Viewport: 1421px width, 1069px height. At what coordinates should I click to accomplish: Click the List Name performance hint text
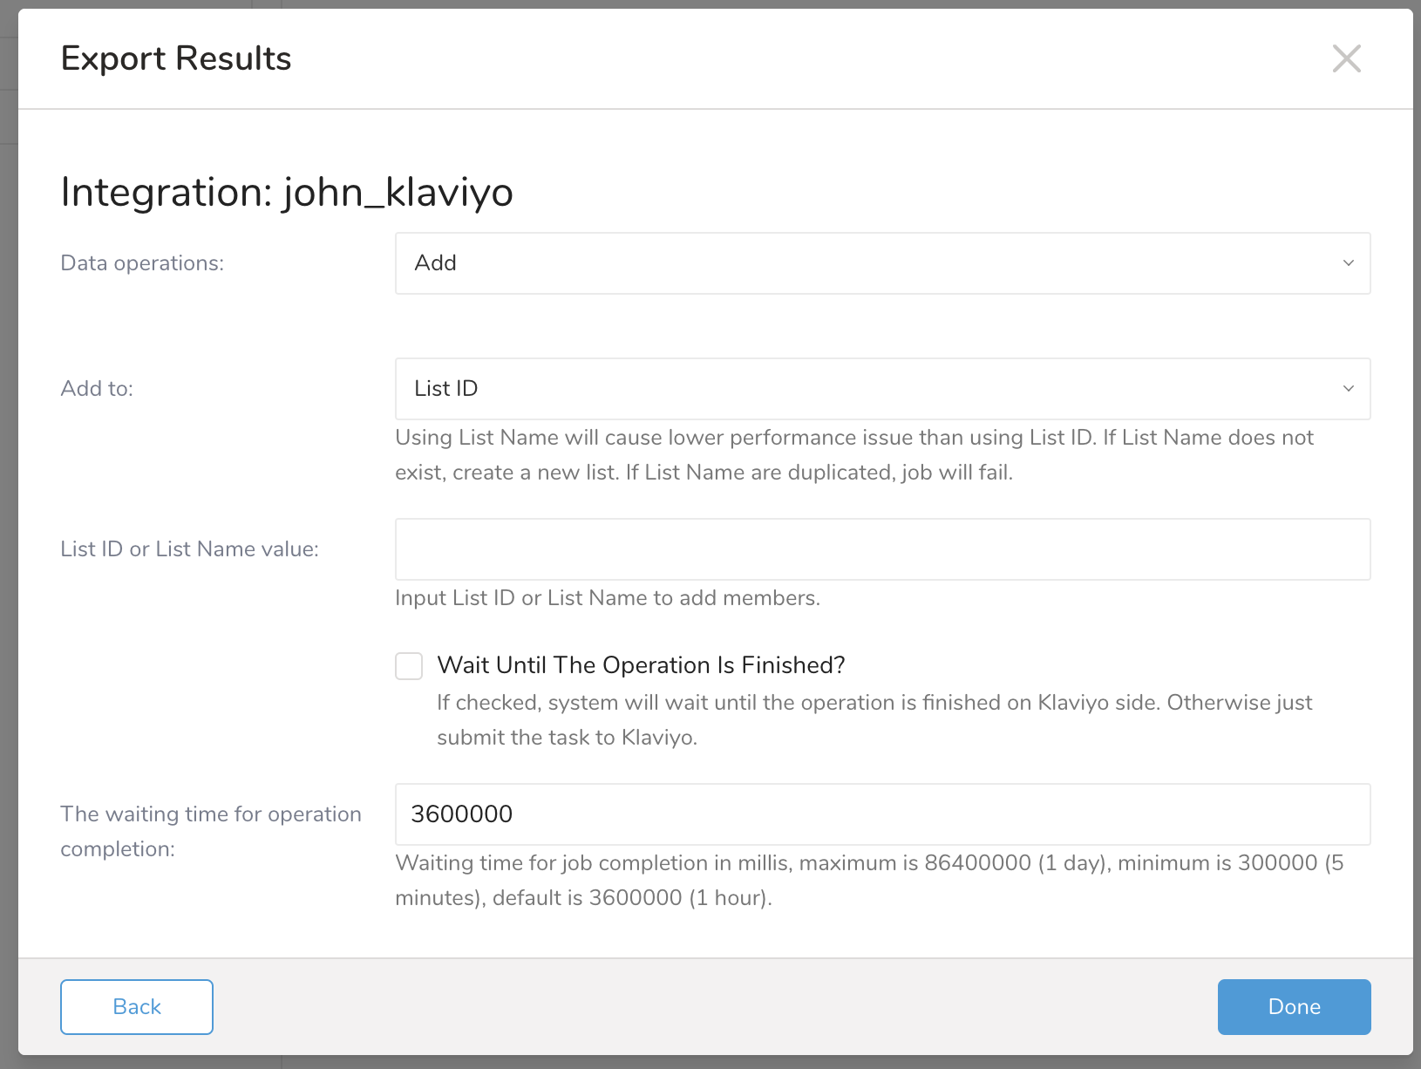coord(854,455)
